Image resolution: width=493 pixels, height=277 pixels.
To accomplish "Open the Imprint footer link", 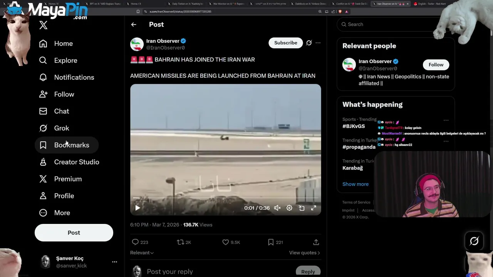I will (348, 210).
